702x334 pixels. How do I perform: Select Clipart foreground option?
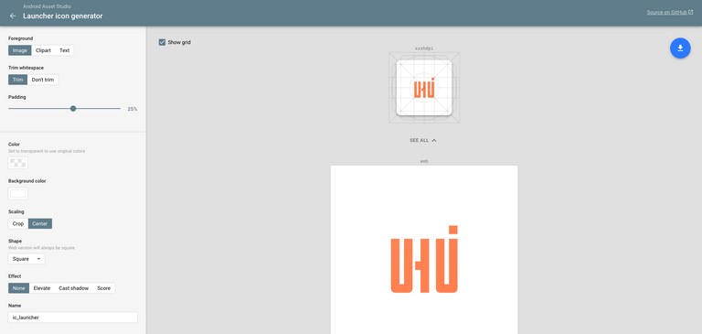coord(43,50)
